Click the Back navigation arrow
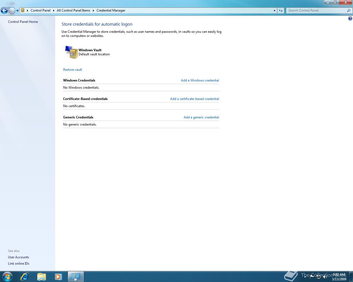 pyautogui.click(x=4, y=11)
